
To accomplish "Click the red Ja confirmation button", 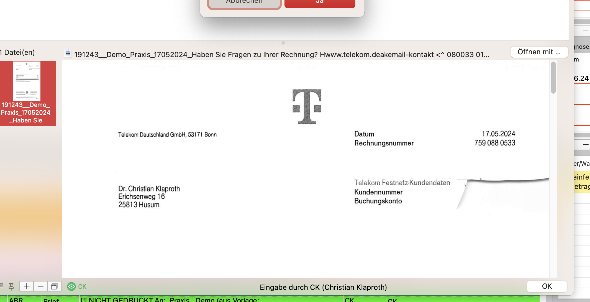I will (x=320, y=3).
